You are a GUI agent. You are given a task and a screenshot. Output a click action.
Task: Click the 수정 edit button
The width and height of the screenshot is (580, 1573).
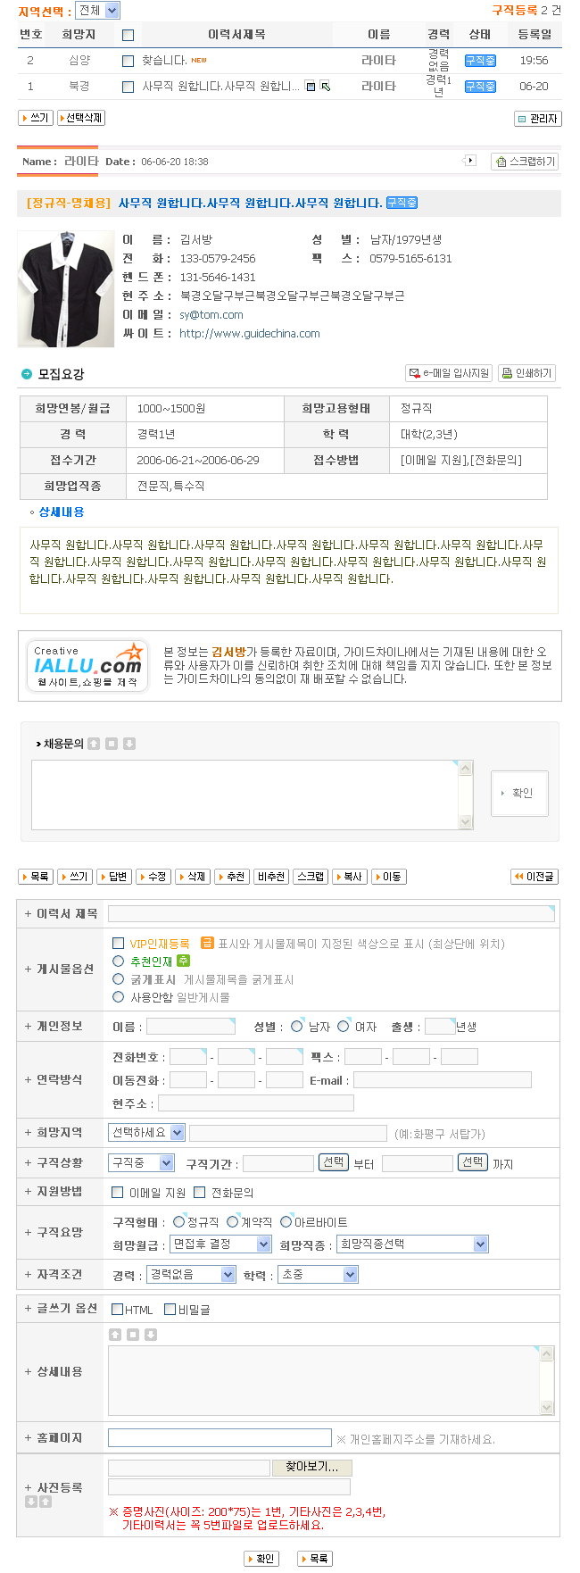153,877
